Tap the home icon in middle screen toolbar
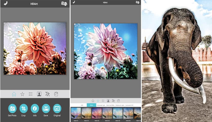 point(93,101)
